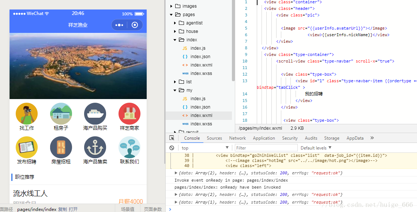Click the pages folder icon
Image resolution: width=417 pixels, height=212 pixels.
tap(178, 15)
